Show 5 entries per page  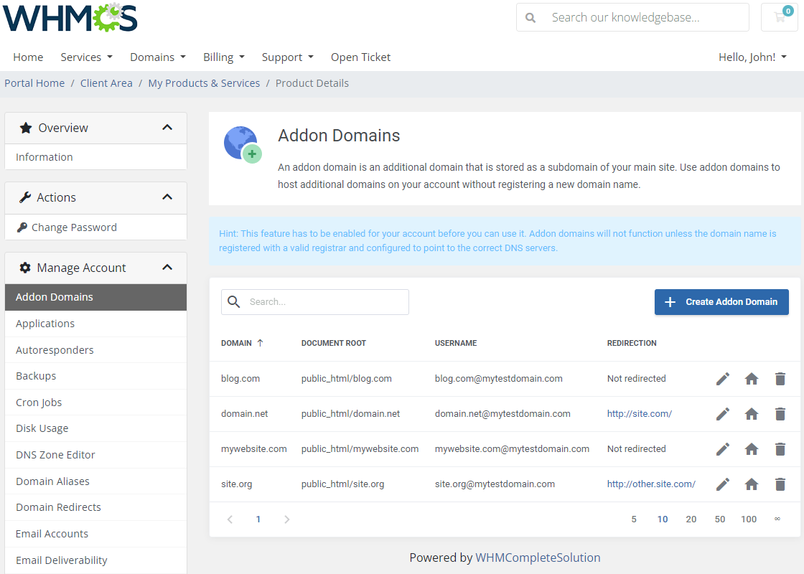[634, 519]
